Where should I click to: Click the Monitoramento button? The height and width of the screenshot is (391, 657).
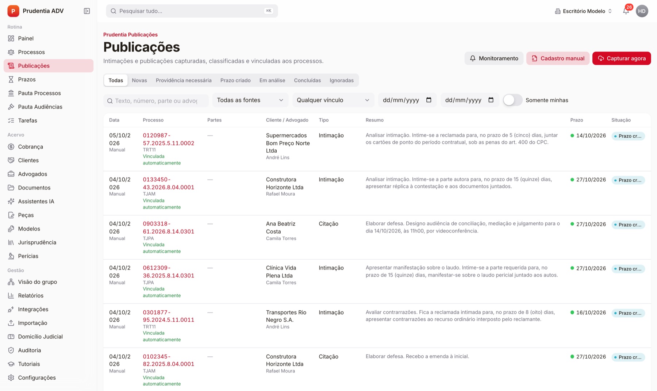tap(494, 58)
